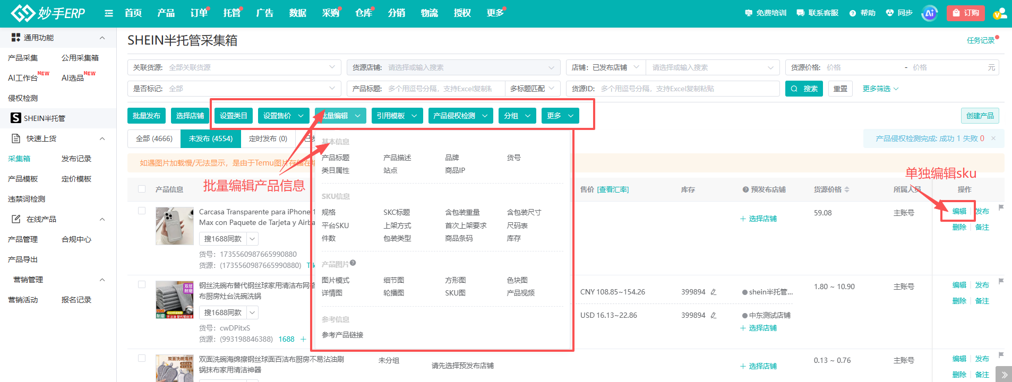1012x382 pixels.
Task: Tick the checkbox for the 钢丝洗碗布 row
Action: (142, 285)
